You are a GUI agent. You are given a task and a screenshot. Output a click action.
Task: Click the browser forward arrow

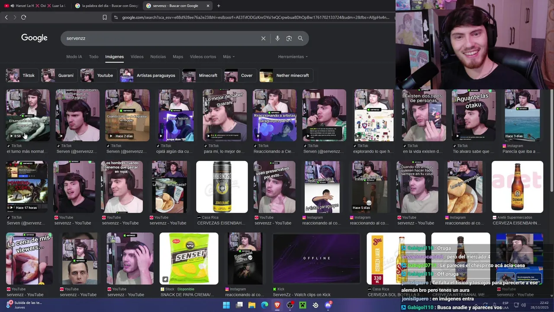click(x=15, y=17)
